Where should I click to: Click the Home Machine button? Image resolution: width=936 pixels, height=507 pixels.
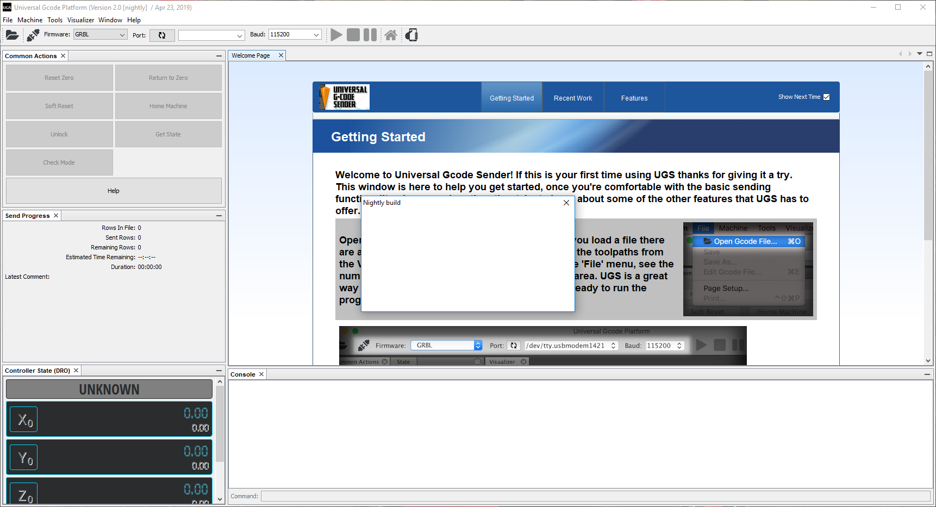point(169,106)
